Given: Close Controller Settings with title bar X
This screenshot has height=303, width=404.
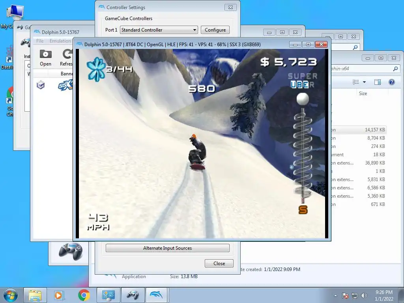Looking at the screenshot, I should pos(230,7).
